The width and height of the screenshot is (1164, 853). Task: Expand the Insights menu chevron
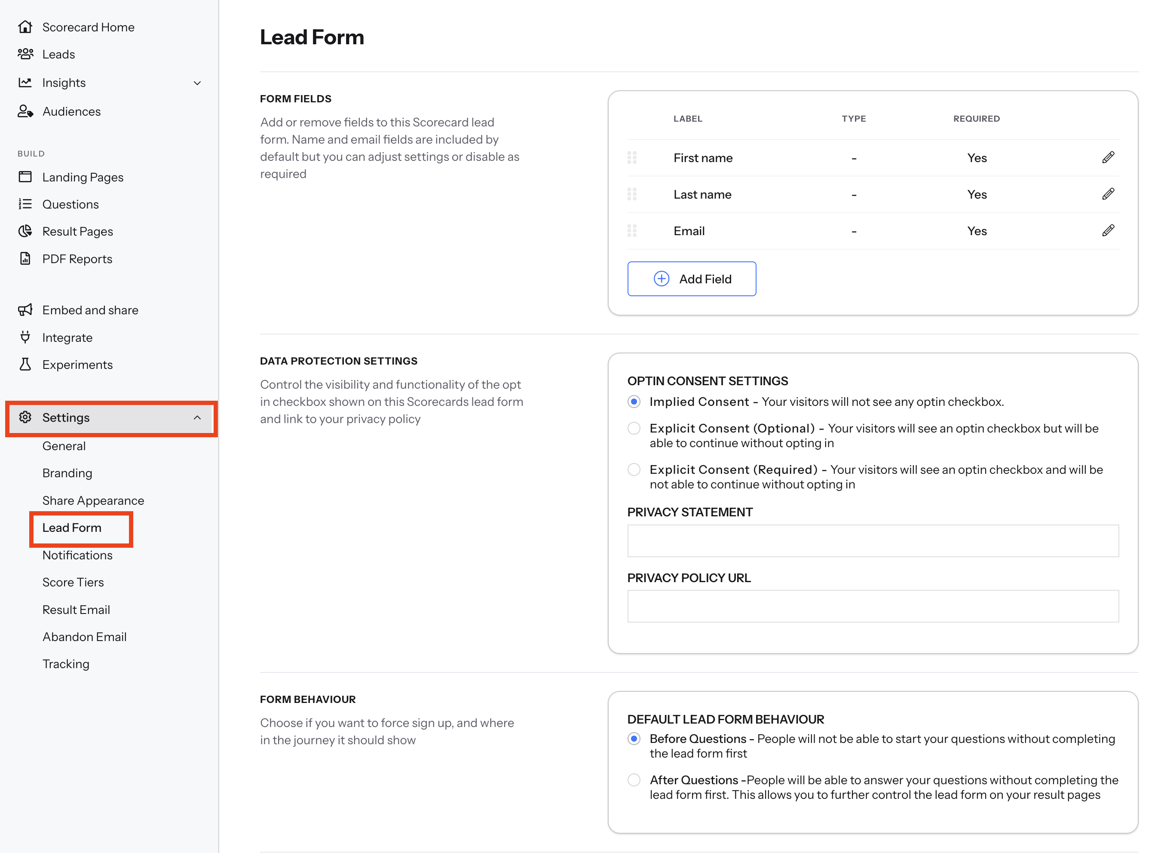coord(197,83)
